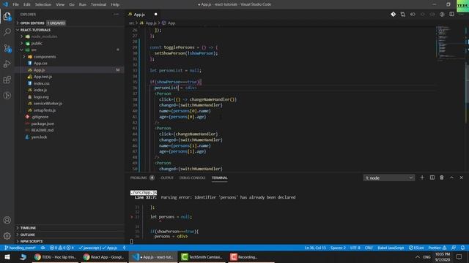Click CRLF end of line setting

369,248
